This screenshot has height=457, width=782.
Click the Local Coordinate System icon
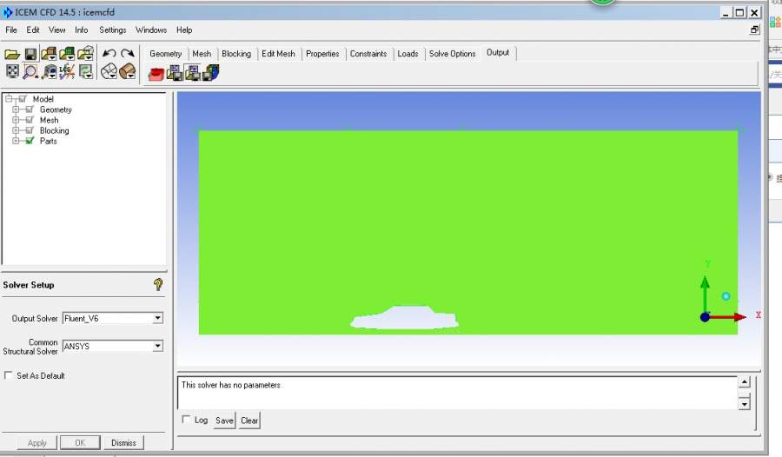click(67, 71)
